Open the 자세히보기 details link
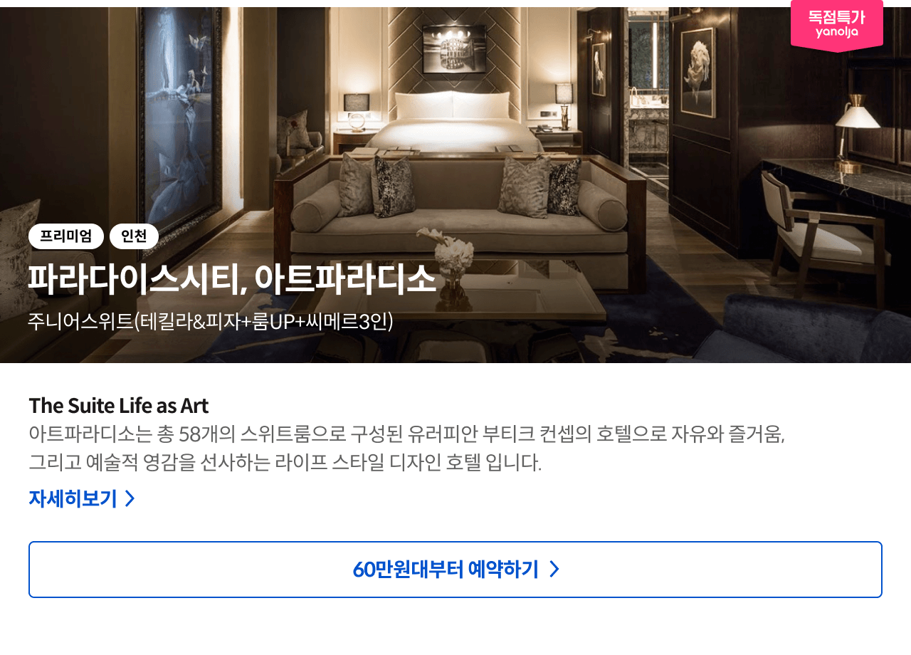Viewport: 911px width, 655px height. (x=73, y=498)
